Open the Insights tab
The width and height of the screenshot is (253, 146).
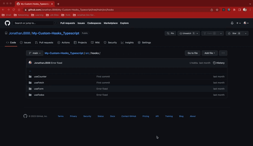(127, 43)
